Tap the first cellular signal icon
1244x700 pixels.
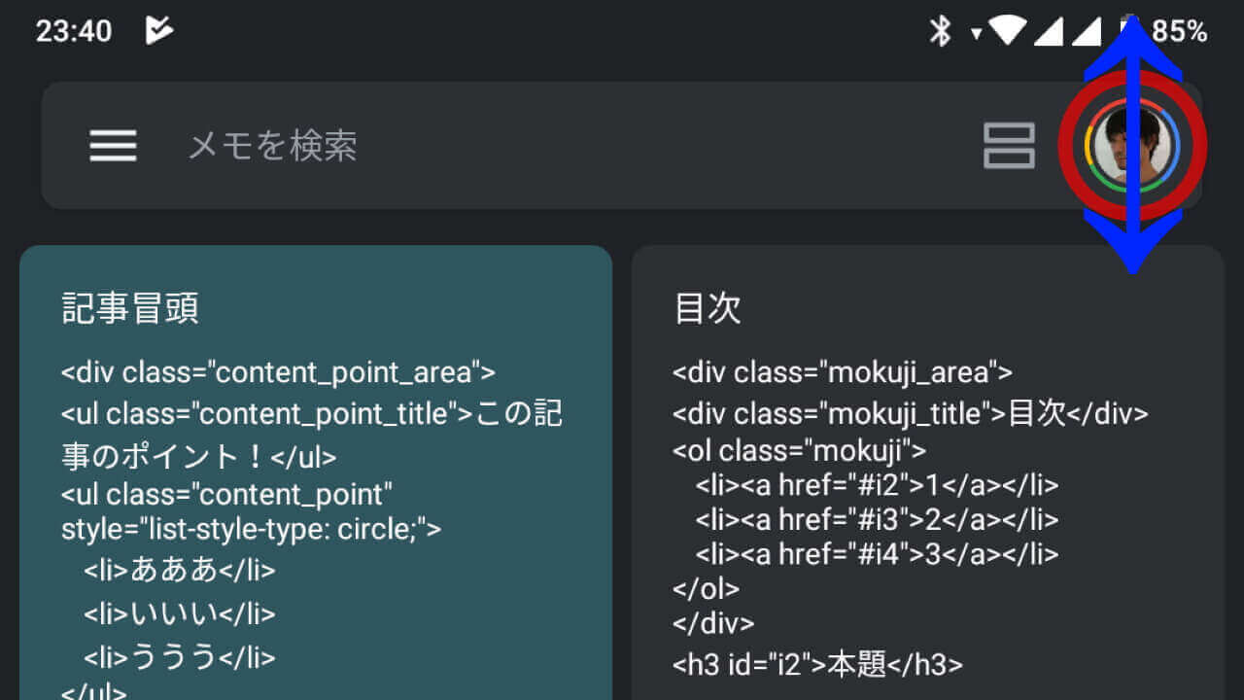coord(1048,31)
